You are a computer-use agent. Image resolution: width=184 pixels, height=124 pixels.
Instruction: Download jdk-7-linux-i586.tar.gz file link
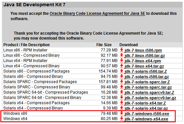coord(145,56)
